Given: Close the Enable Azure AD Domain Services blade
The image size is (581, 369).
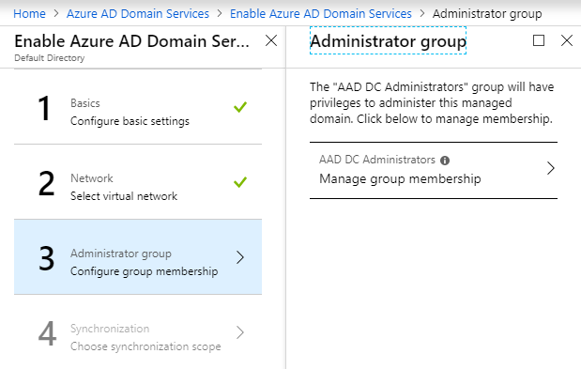Looking at the screenshot, I should tap(271, 40).
